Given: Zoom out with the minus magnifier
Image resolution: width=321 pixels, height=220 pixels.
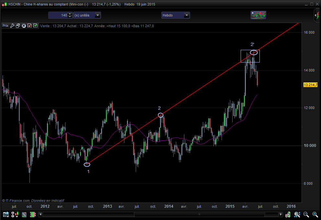Looking at the screenshot, I should (306, 214).
